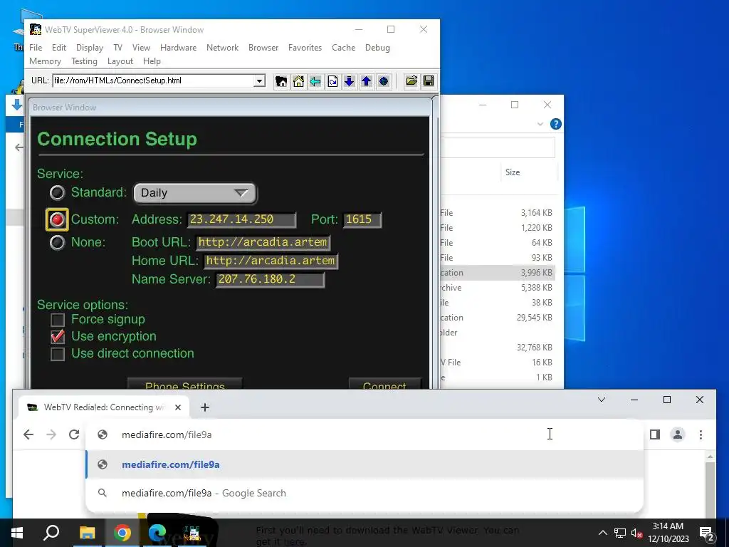The image size is (729, 547).
Task: Open Chrome's side panel icon
Action: click(655, 434)
